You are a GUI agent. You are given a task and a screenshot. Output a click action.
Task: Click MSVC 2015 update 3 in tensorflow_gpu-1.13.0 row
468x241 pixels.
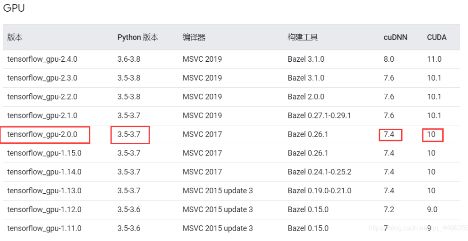pyautogui.click(x=218, y=191)
